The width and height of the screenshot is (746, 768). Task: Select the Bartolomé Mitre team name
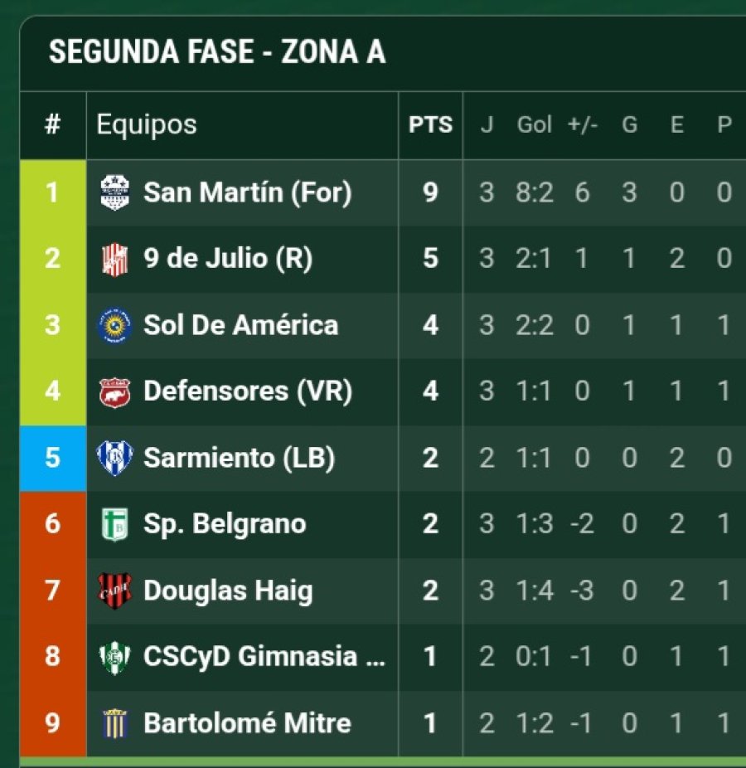pyautogui.click(x=247, y=723)
